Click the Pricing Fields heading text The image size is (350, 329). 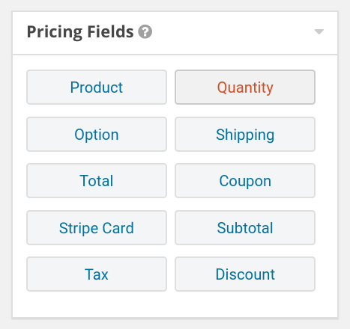point(80,32)
